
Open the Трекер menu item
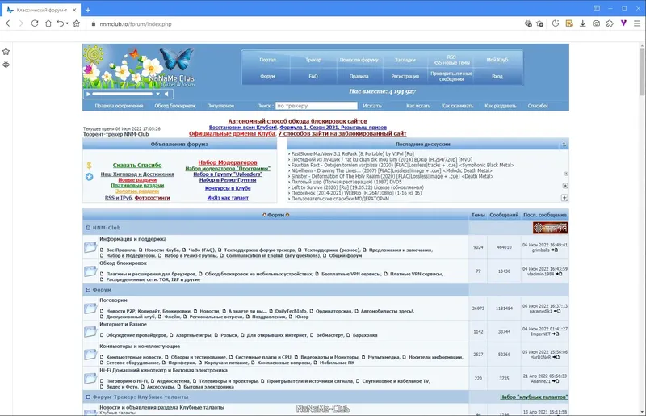(313, 60)
